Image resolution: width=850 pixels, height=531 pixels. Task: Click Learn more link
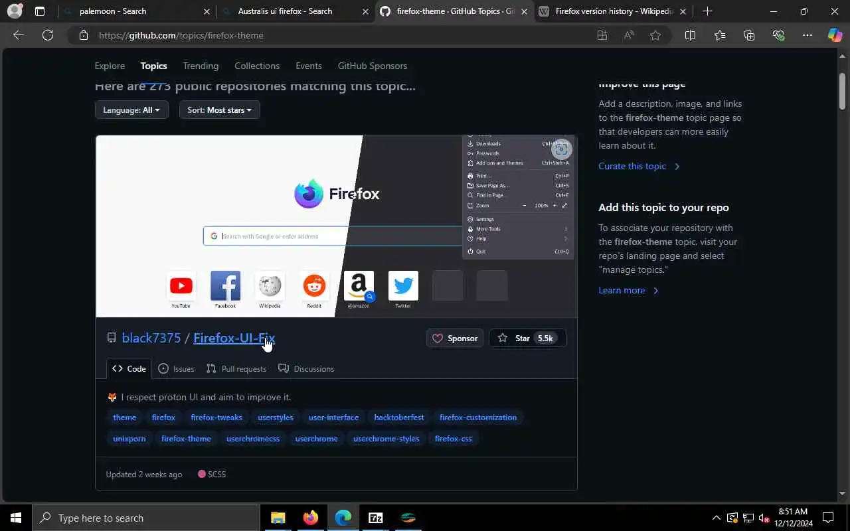tap(628, 290)
